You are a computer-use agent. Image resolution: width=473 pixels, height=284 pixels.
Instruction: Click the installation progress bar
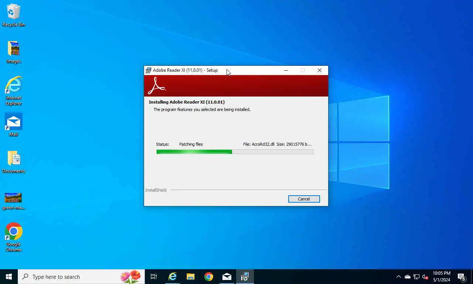click(235, 152)
